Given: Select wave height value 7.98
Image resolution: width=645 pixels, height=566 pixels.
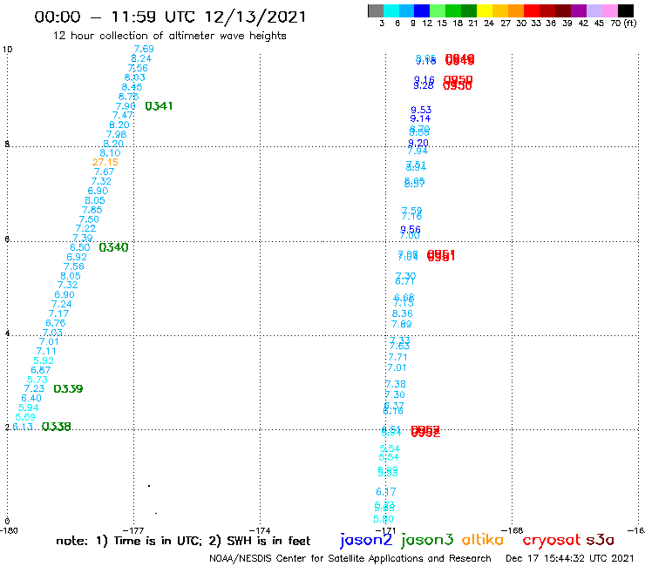Looking at the screenshot, I should 117,134.
